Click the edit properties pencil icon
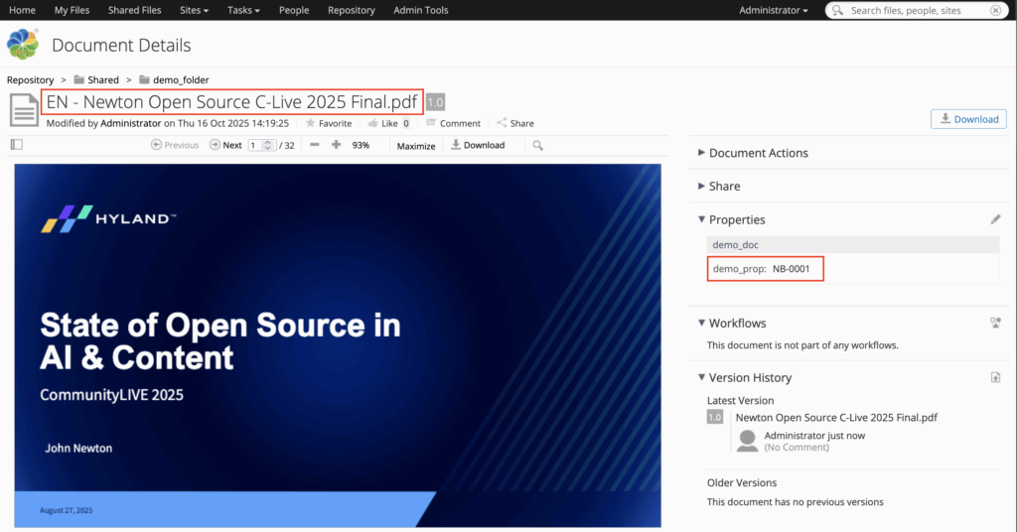Screen dimensions: 1017x532 pyautogui.click(x=995, y=219)
